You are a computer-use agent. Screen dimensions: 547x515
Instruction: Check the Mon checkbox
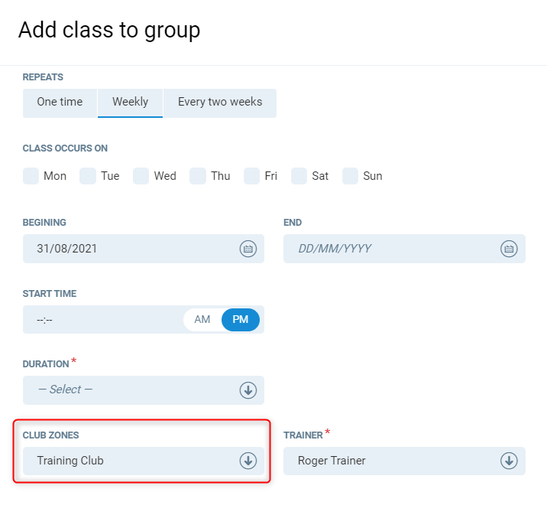(31, 176)
